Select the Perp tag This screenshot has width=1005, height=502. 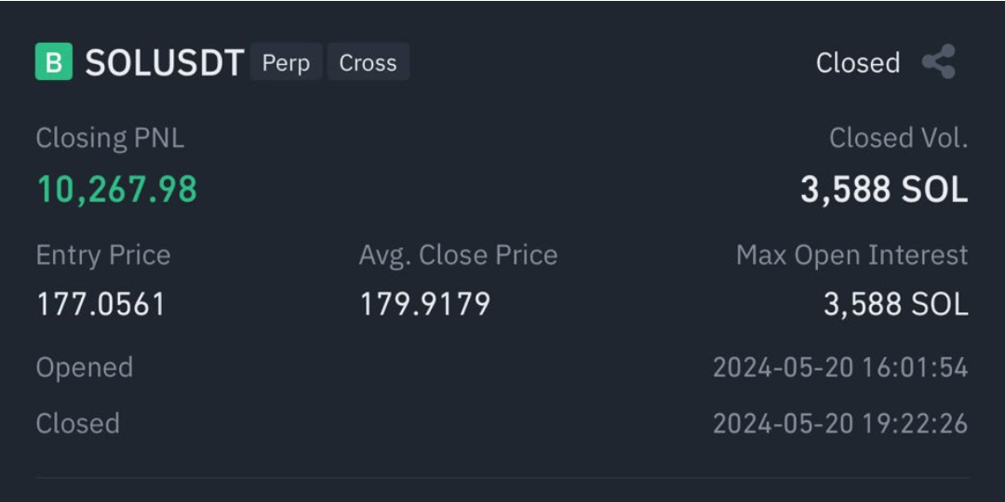pos(286,61)
